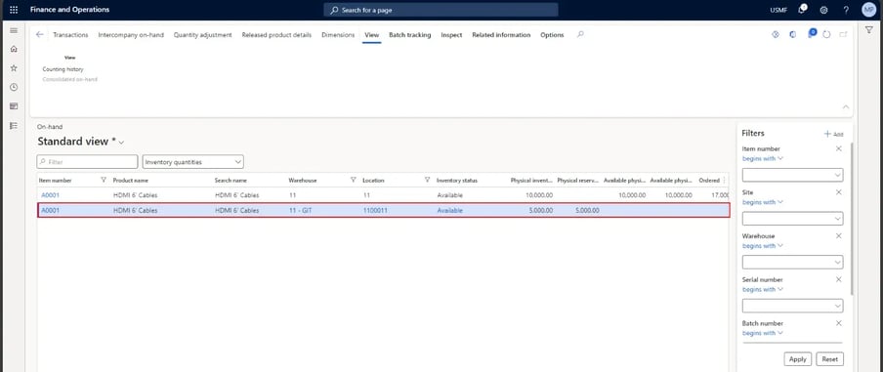The height and width of the screenshot is (372, 883).
Task: Click the action pane search magnifier icon
Action: tap(580, 34)
